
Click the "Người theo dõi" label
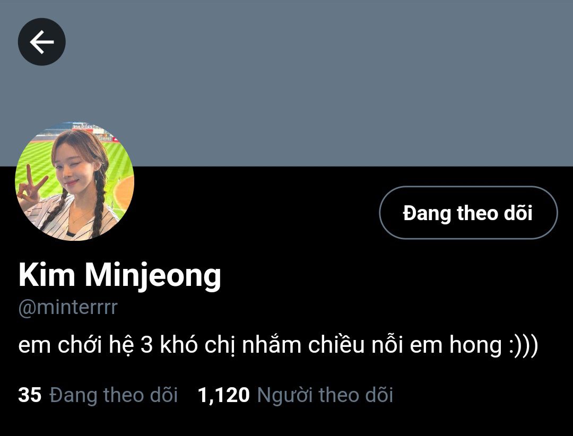[325, 395]
